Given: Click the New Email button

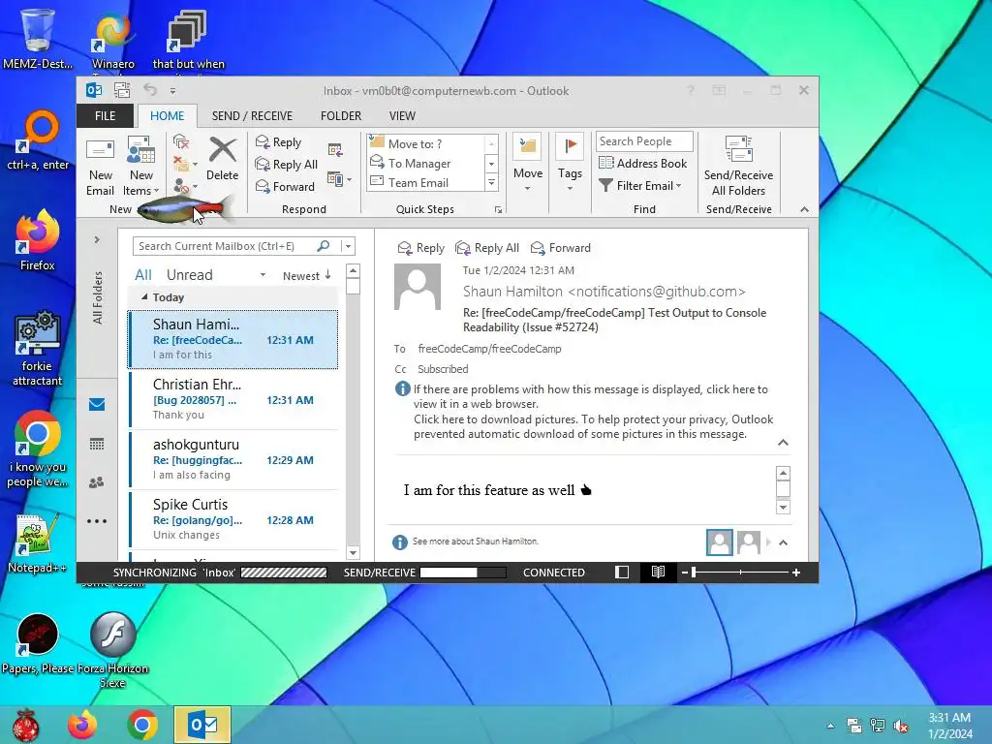Looking at the screenshot, I should 100,167.
